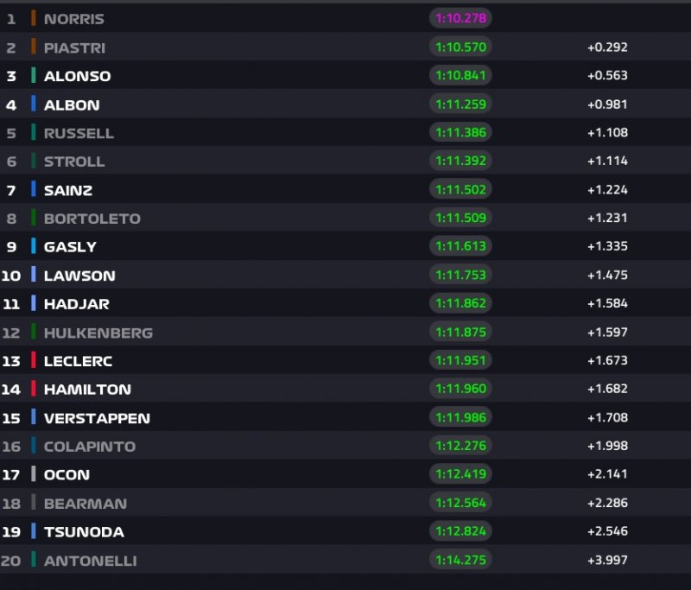Open driver COLAPINTO's name

89,447
